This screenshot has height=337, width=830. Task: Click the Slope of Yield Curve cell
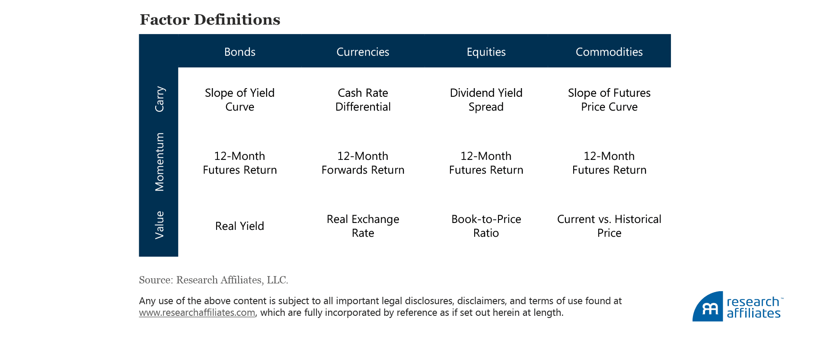click(x=239, y=100)
